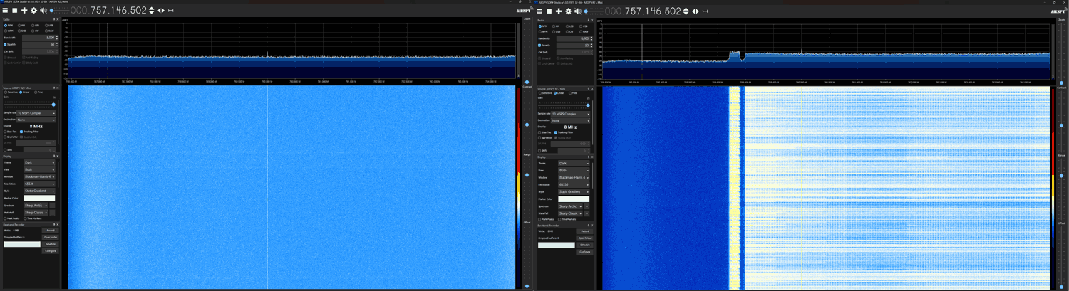Pin the Radio panel in left window
Screen dimensions: 1069x291
pyautogui.click(x=54, y=19)
